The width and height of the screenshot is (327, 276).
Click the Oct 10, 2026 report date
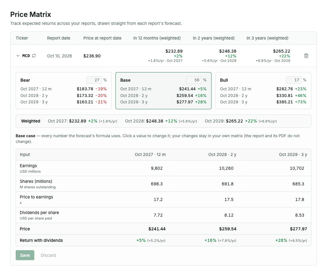click(59, 56)
